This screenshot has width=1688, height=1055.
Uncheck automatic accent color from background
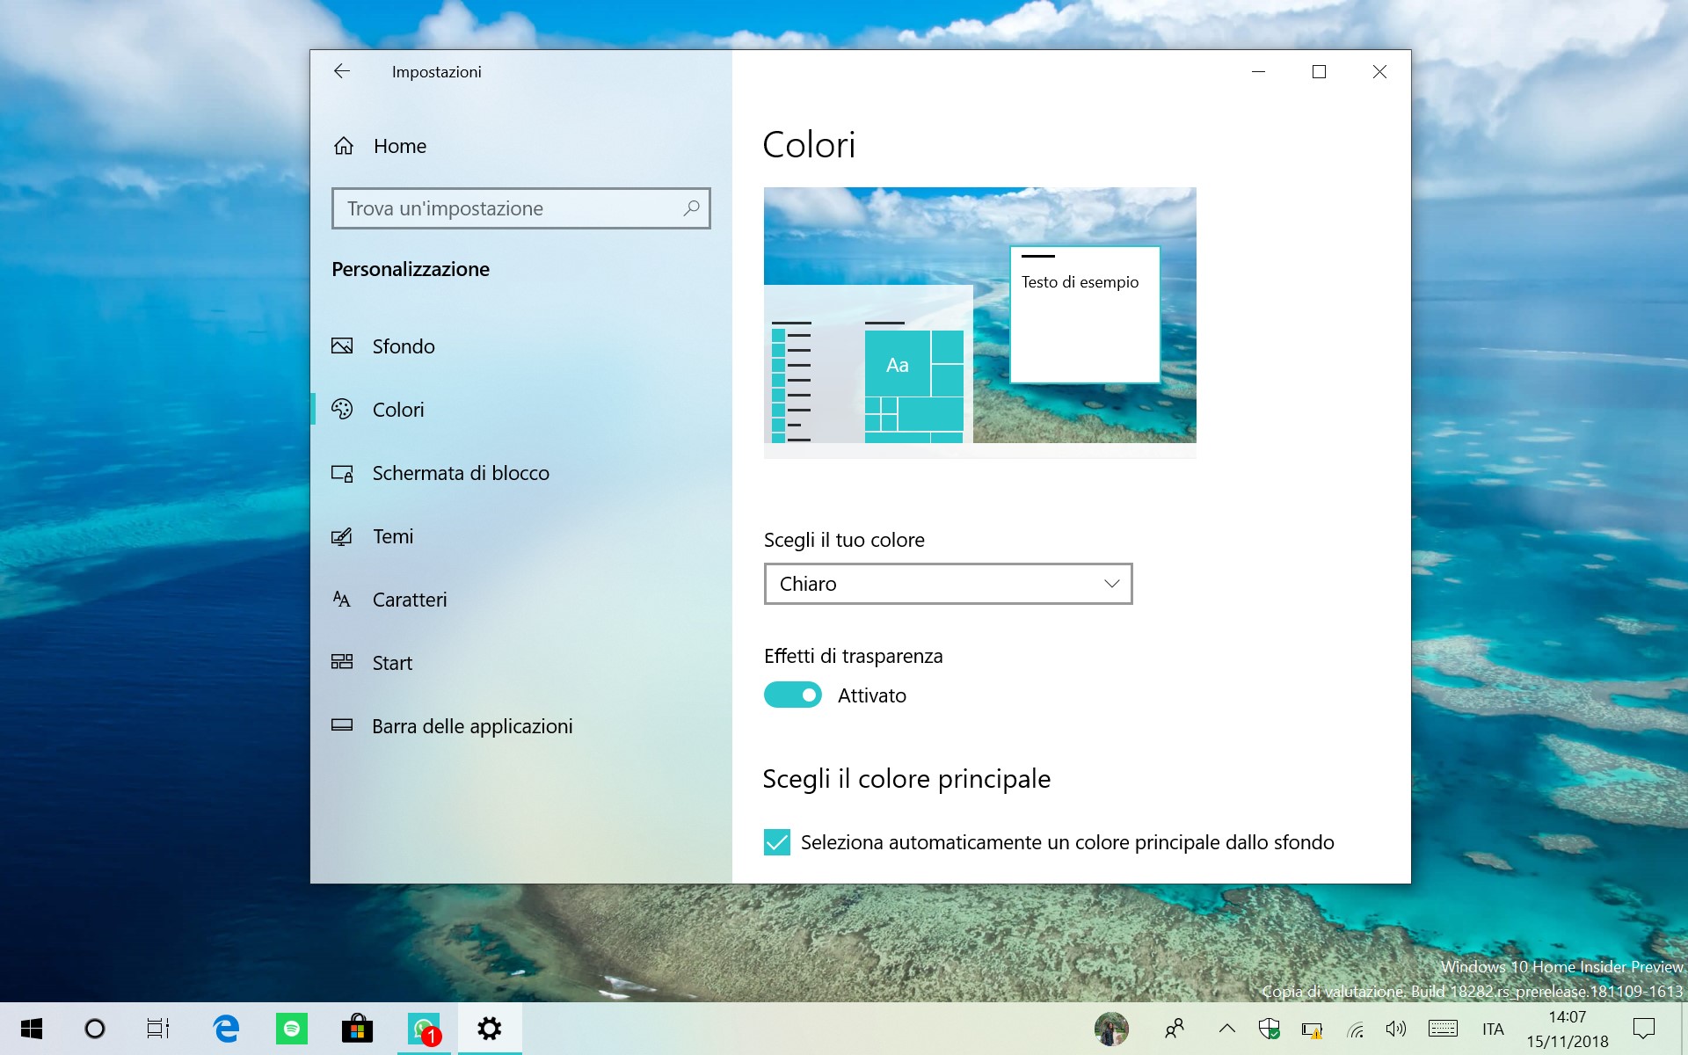click(777, 842)
